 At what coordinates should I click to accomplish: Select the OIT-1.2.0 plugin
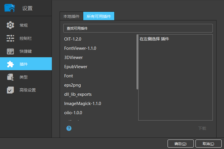pos(100,39)
